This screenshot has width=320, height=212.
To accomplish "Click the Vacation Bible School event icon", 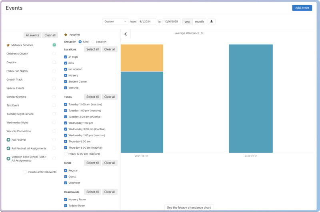I will (x=8, y=158).
